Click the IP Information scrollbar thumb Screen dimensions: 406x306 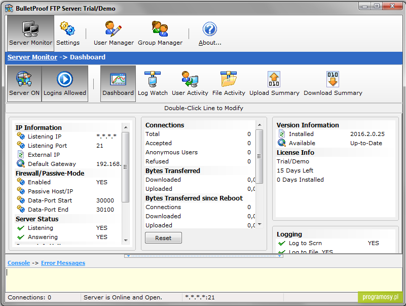tap(126, 167)
